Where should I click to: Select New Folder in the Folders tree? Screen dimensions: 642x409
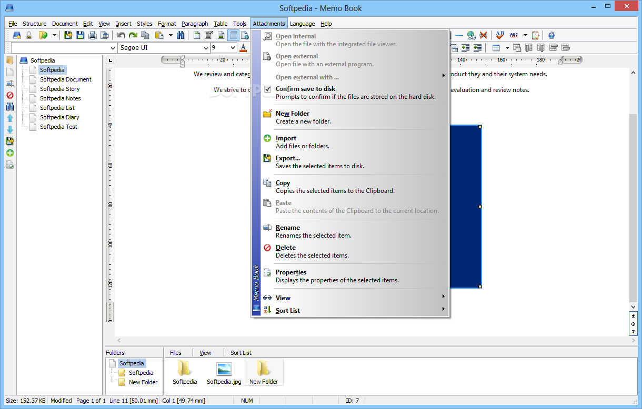click(143, 382)
